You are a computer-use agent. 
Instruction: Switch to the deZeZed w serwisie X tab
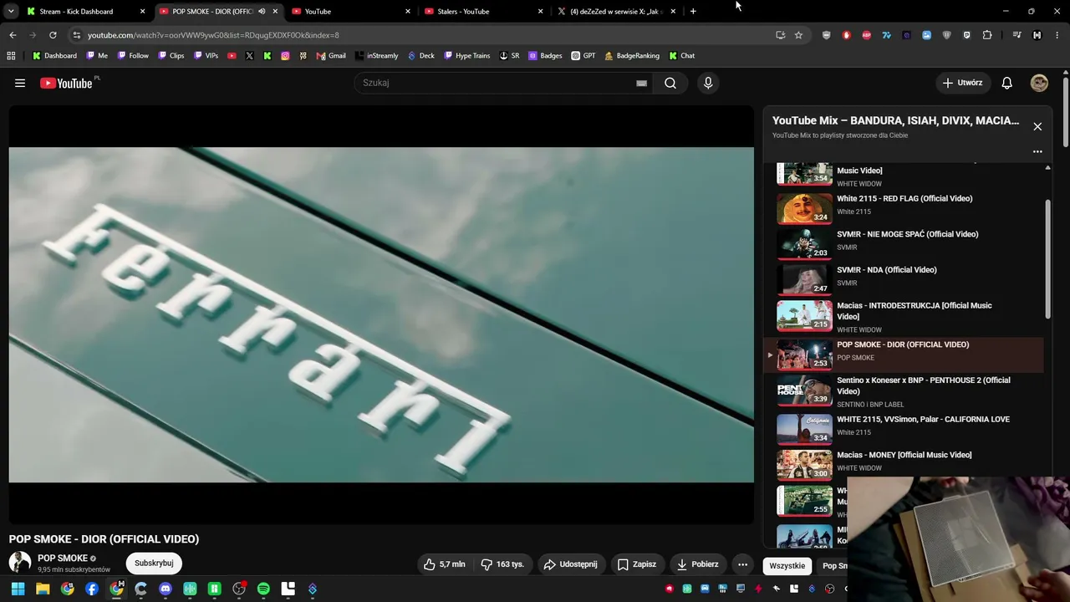click(616, 12)
